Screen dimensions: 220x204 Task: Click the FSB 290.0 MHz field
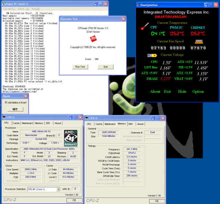click(31, 177)
